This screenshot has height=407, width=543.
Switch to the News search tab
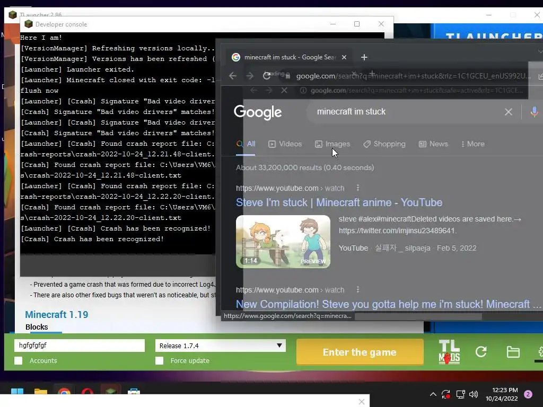(433, 144)
